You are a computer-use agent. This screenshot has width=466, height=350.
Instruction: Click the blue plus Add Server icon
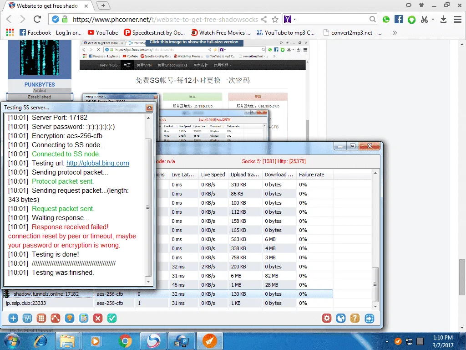(13, 318)
